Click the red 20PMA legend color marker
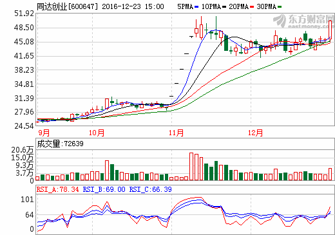The height and width of the screenshot is (235, 335). (252, 7)
